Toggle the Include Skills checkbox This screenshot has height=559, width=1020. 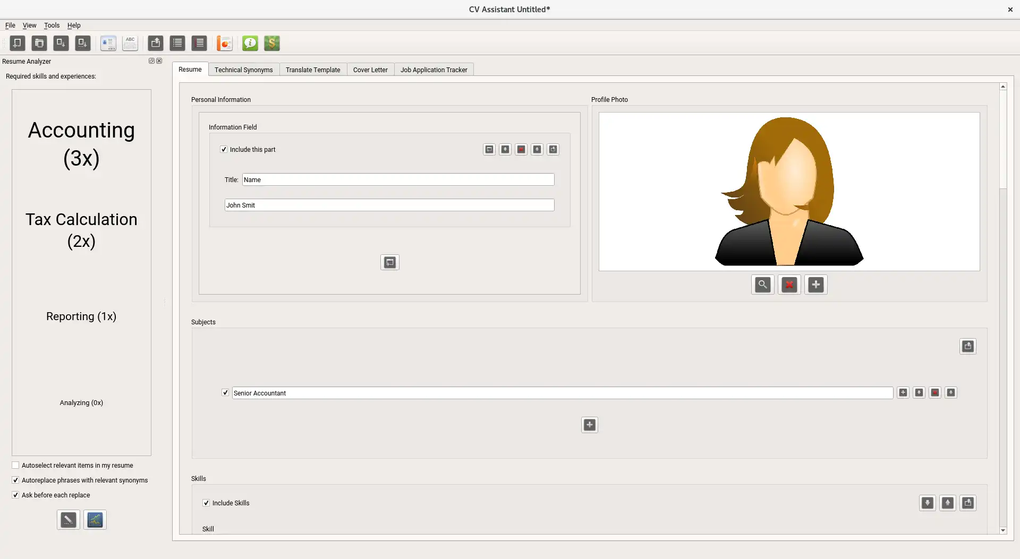(x=206, y=503)
